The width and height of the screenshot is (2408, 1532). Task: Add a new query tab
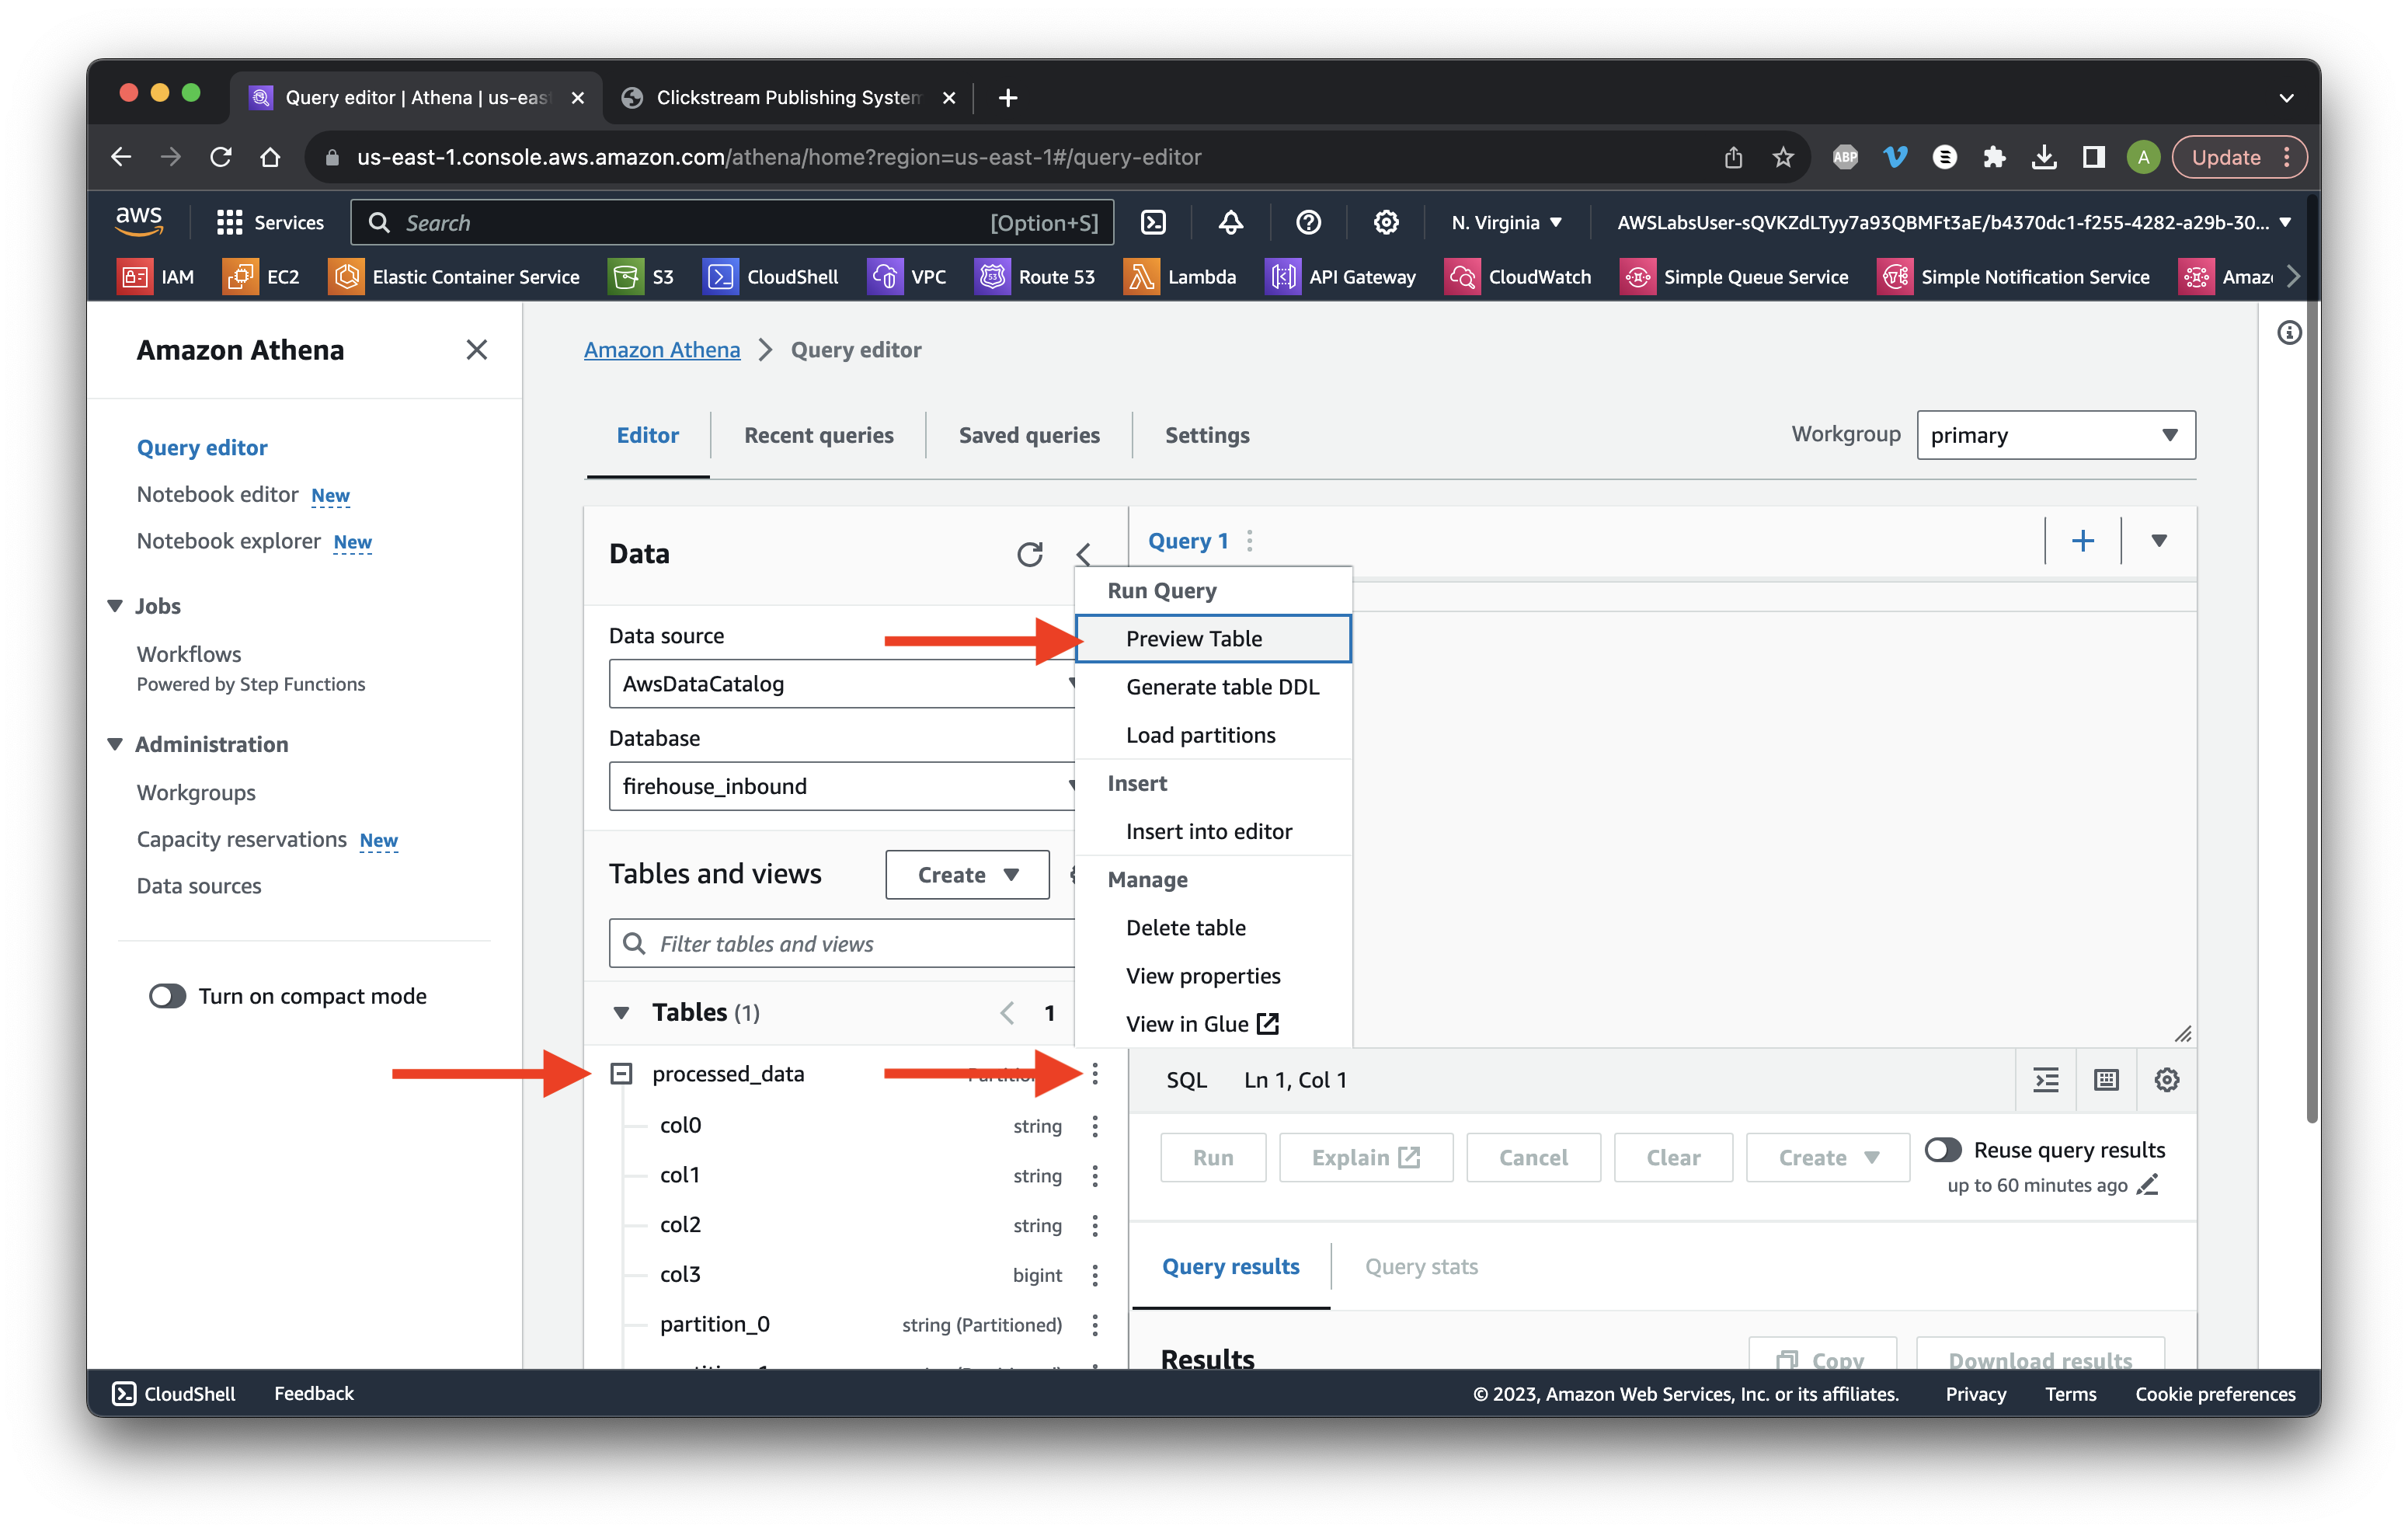[x=2083, y=541]
